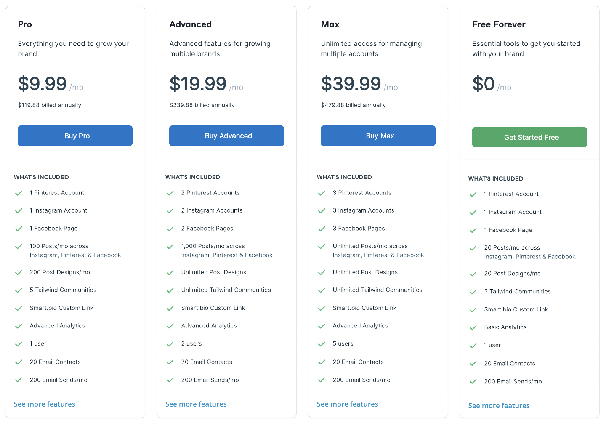The image size is (606, 423).
Task: Click checkmark next to 20 Post Designs/mo
Action: tap(473, 274)
